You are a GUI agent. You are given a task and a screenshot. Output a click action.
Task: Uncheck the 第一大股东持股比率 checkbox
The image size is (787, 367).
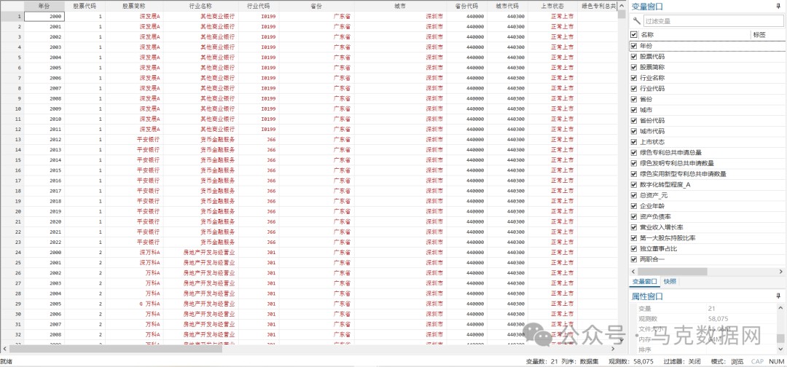coord(633,238)
